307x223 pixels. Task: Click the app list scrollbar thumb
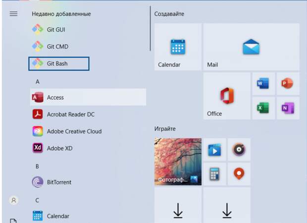(150, 28)
